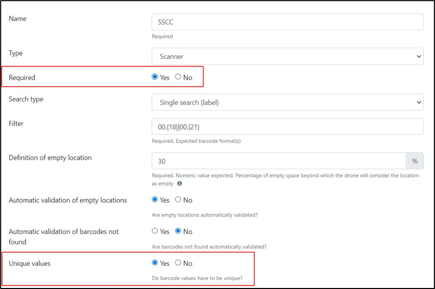Choose Yes for automatic validation of empty locations
The width and height of the screenshot is (435, 289).
[x=155, y=199]
